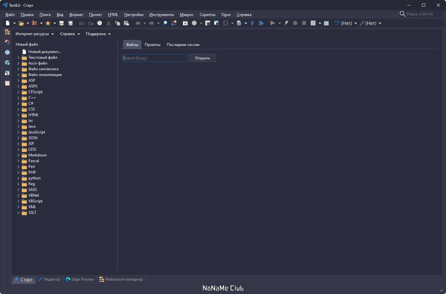Open the Интернет-ресурсы dropdown

(35, 34)
